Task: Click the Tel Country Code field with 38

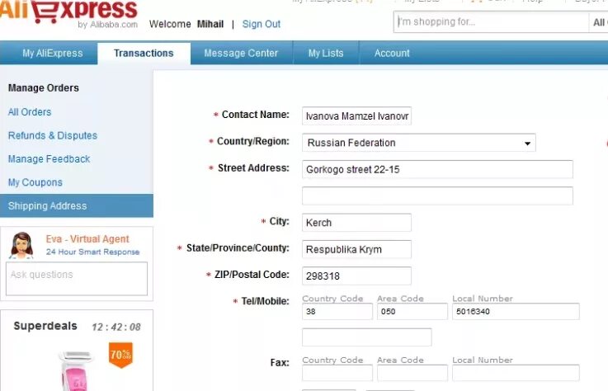Action: [337, 312]
